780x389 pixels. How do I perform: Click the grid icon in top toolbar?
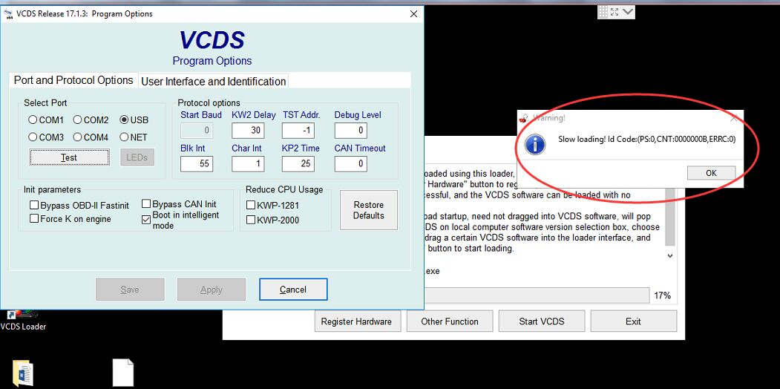coord(603,12)
